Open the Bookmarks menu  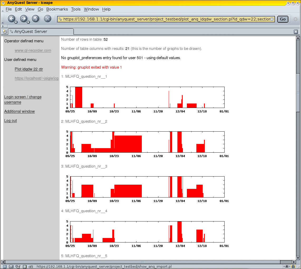click(x=57, y=9)
